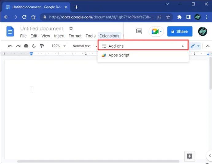The width and height of the screenshot is (212, 164).
Task: Click the Undo arrow in toolbar
Action: [10, 46]
